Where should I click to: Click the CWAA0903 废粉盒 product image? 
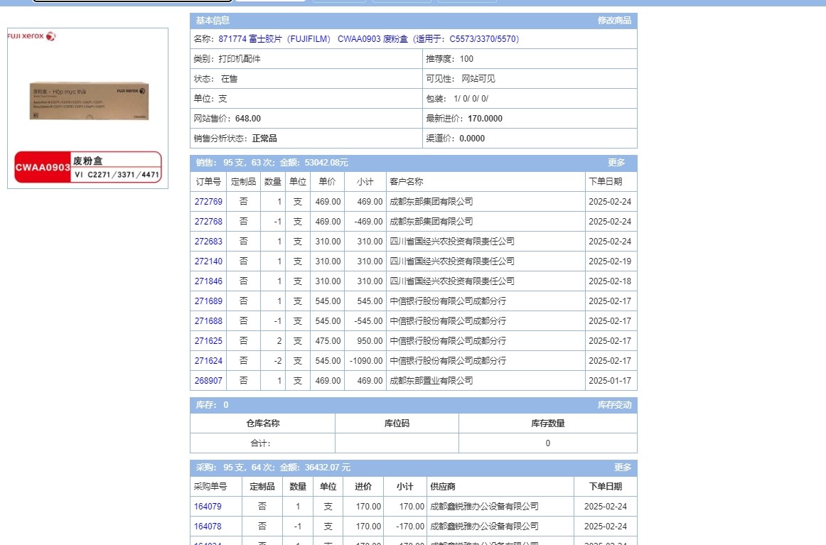point(88,109)
